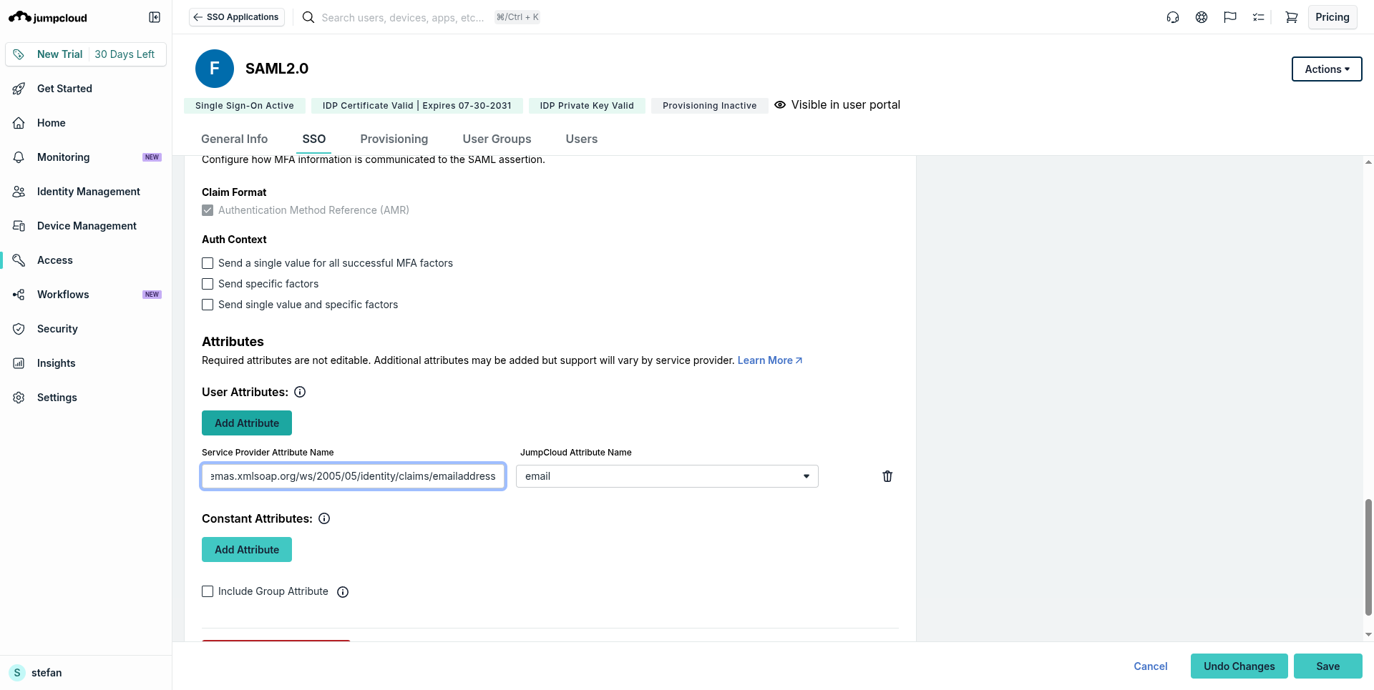Image resolution: width=1374 pixels, height=690 pixels.
Task: Check Send specific factors option
Action: click(208, 284)
